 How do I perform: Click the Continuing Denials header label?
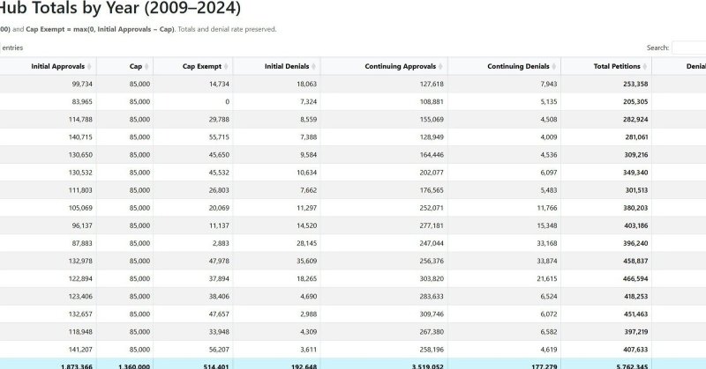518,67
